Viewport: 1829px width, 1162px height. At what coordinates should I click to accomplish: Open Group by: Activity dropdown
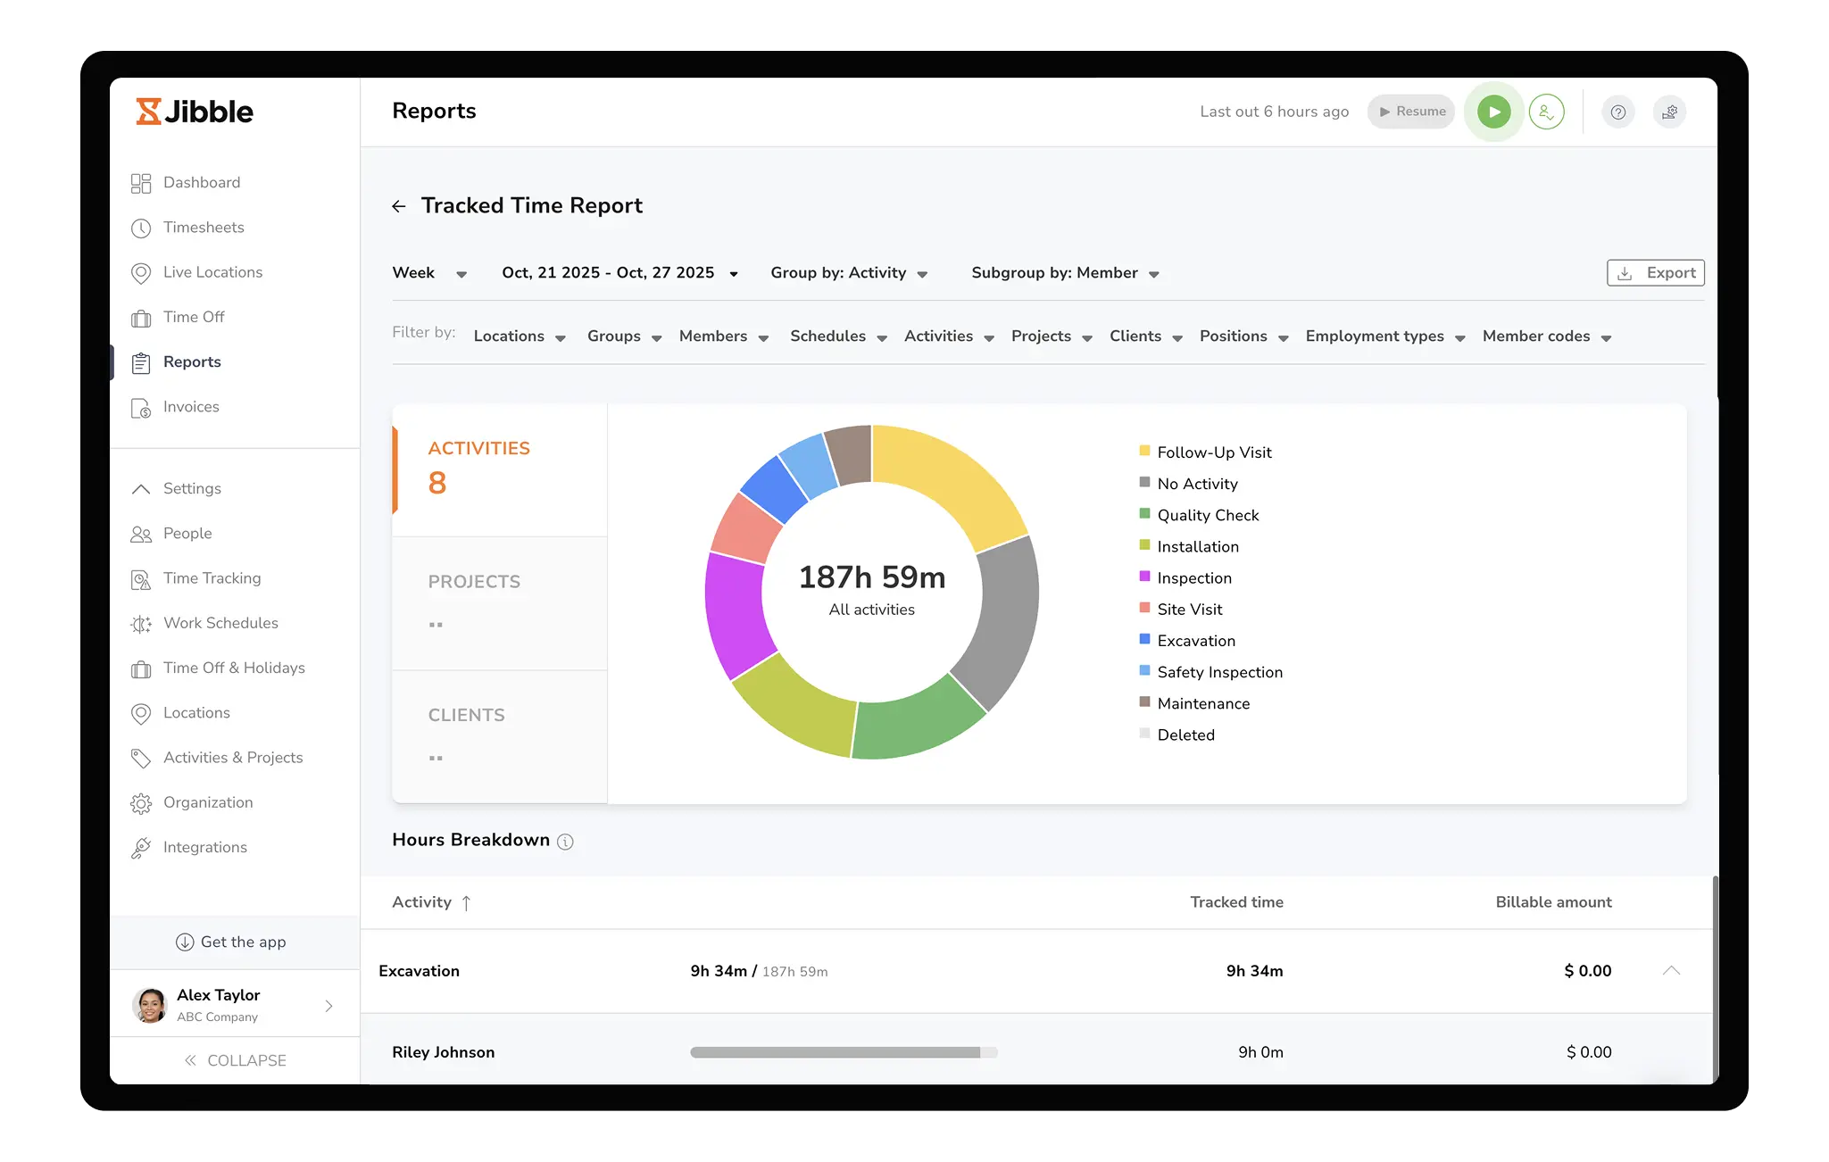(849, 273)
